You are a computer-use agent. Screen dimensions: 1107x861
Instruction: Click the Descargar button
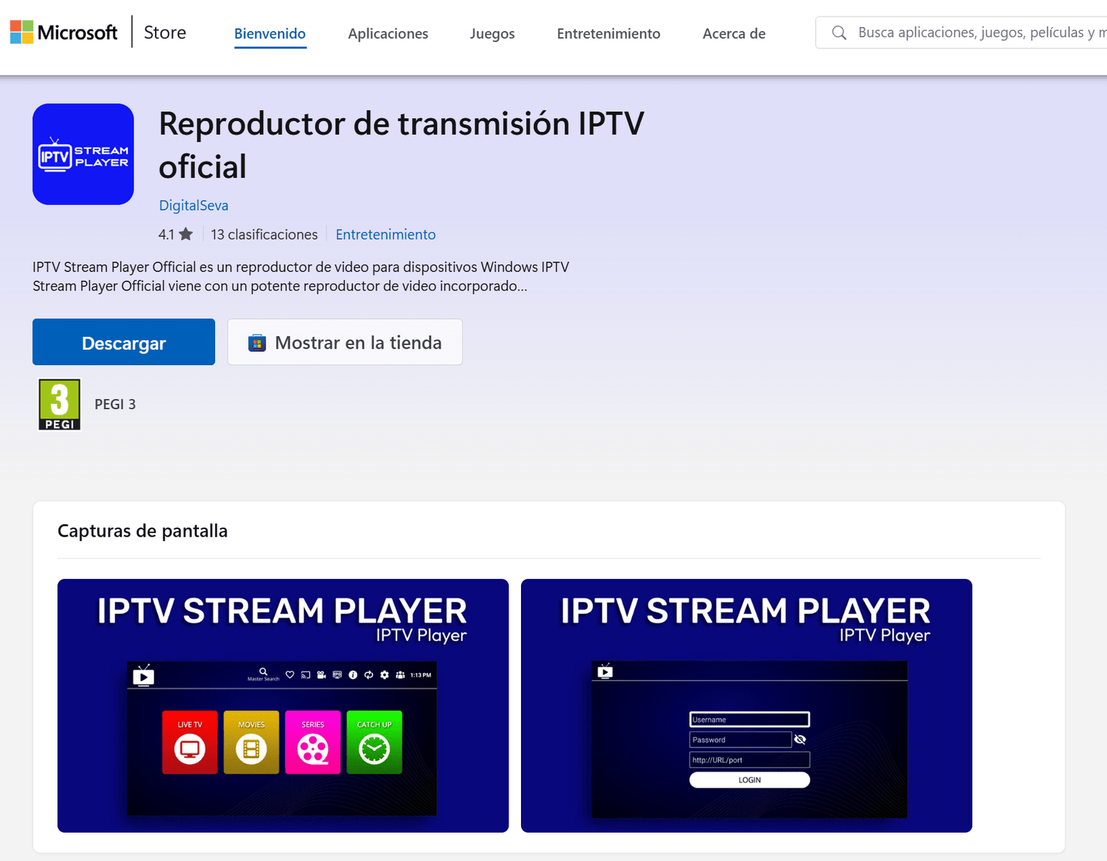pyautogui.click(x=123, y=342)
